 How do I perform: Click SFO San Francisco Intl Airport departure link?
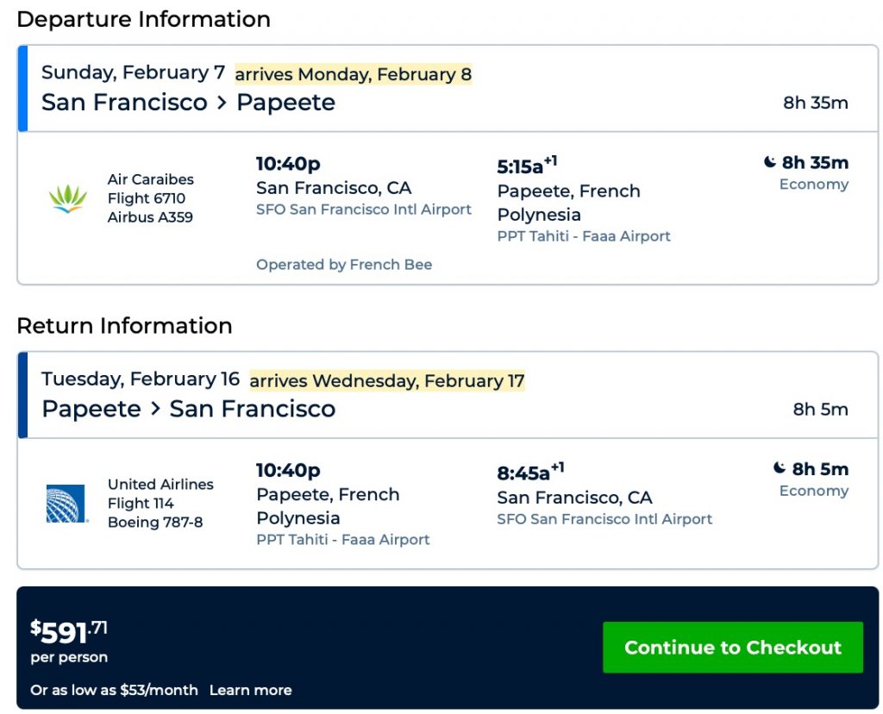[364, 210]
